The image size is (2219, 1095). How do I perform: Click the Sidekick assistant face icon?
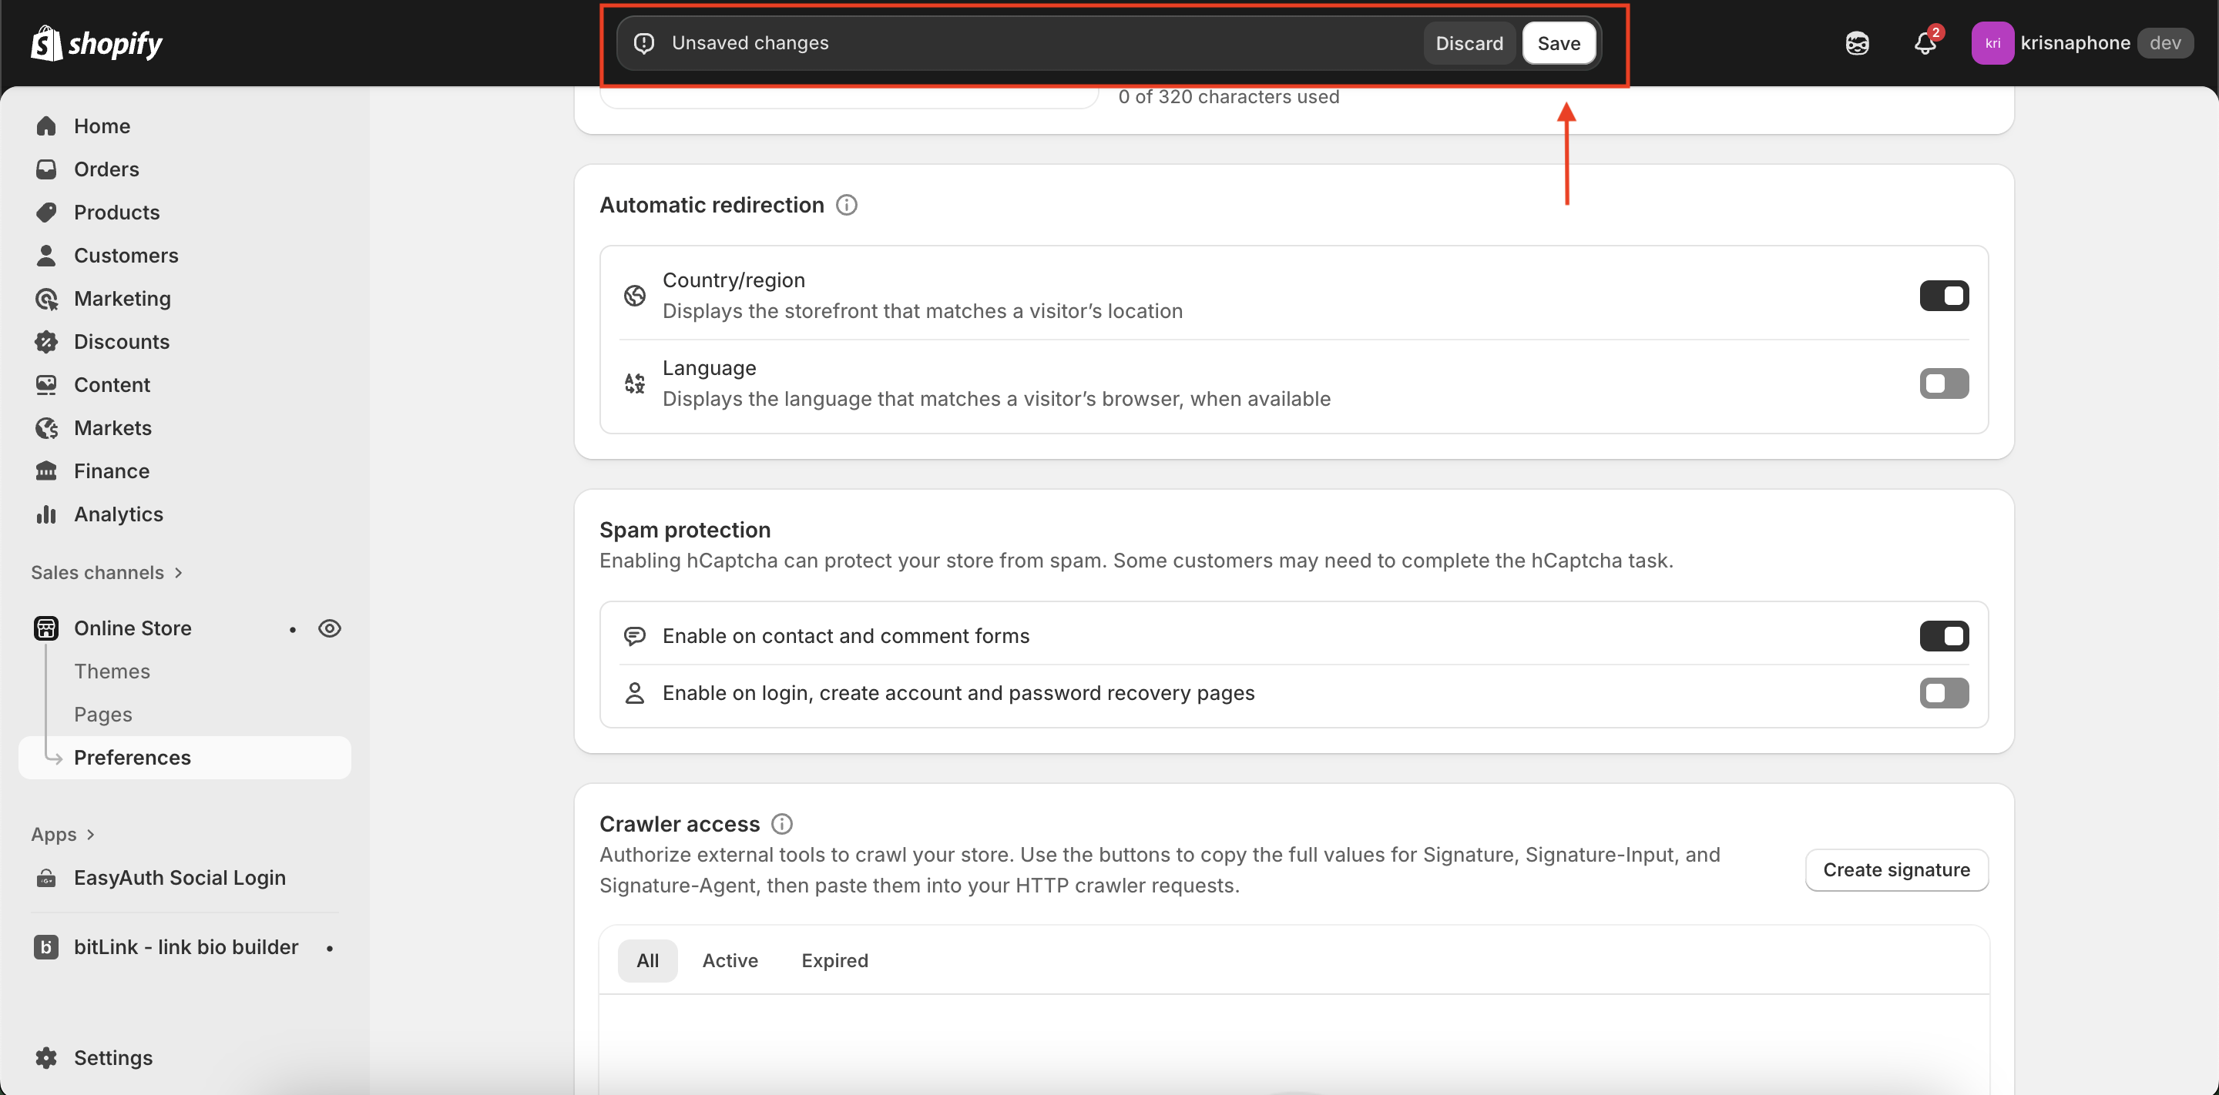1857,43
